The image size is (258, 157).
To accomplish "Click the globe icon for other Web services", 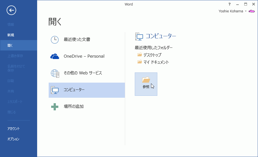I will pos(55,73).
